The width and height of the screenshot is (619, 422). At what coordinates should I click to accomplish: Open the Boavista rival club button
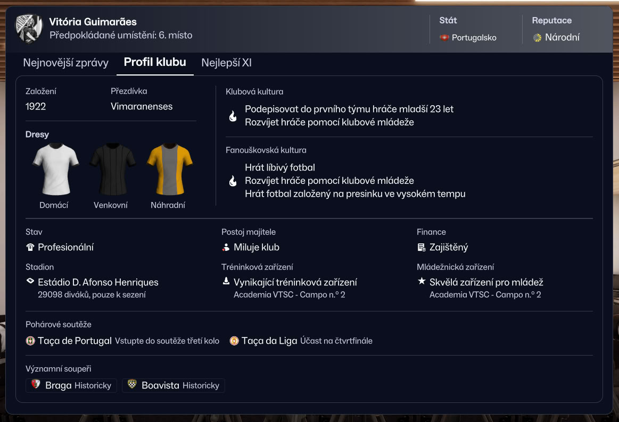point(174,385)
